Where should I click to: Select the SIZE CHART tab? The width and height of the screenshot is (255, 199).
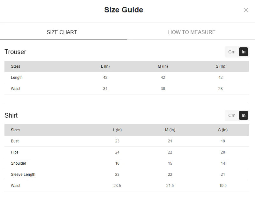(x=62, y=32)
